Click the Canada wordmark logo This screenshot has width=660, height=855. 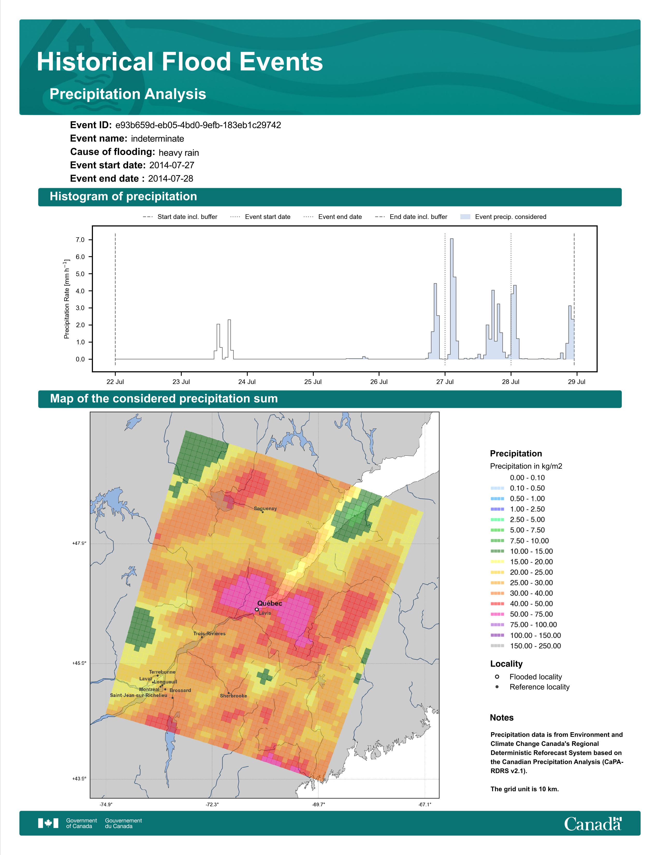(593, 824)
